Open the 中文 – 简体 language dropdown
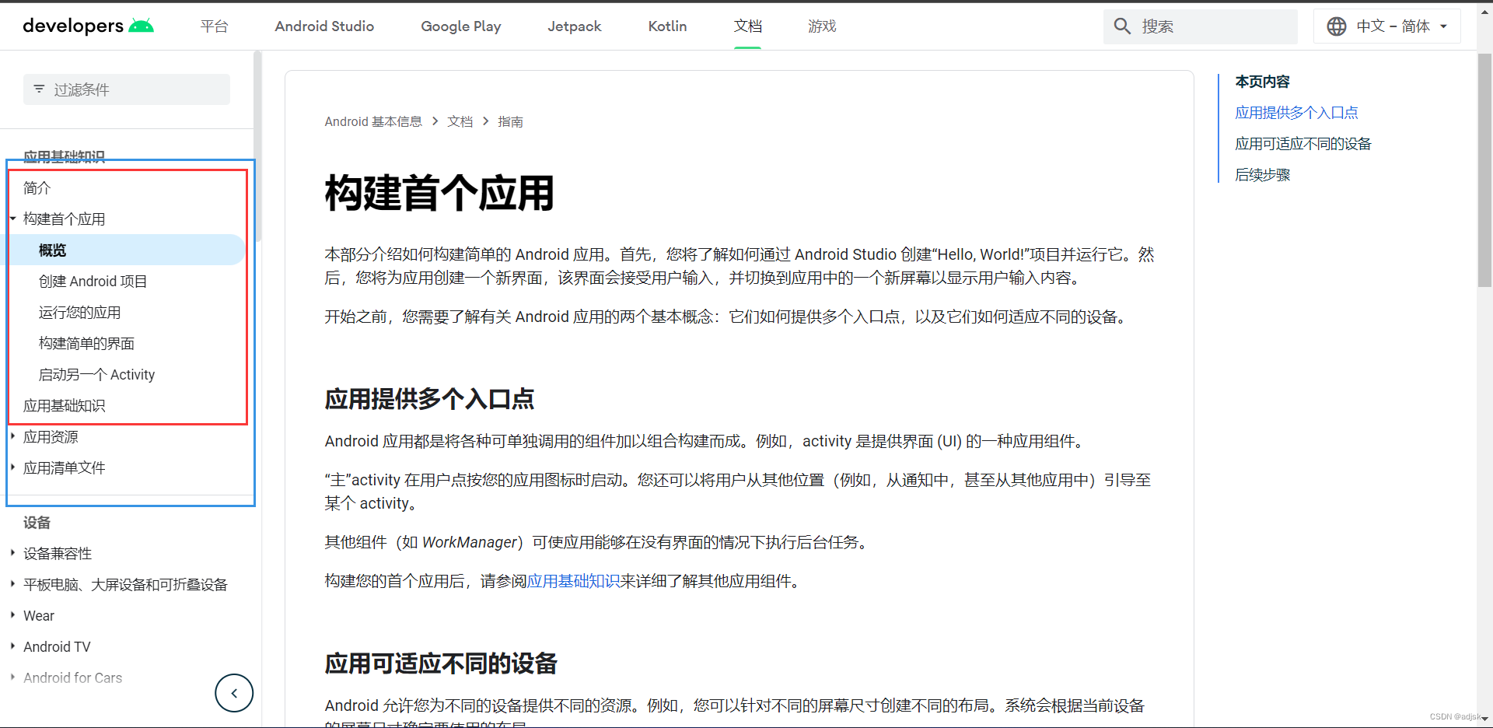This screenshot has width=1493, height=728. 1386,26
